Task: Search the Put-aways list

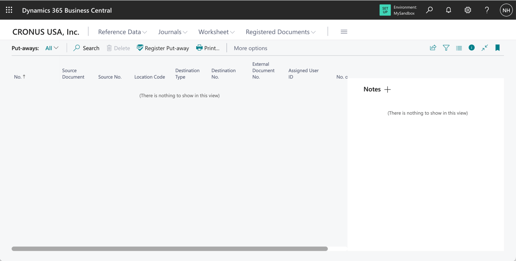Action: tap(86, 48)
